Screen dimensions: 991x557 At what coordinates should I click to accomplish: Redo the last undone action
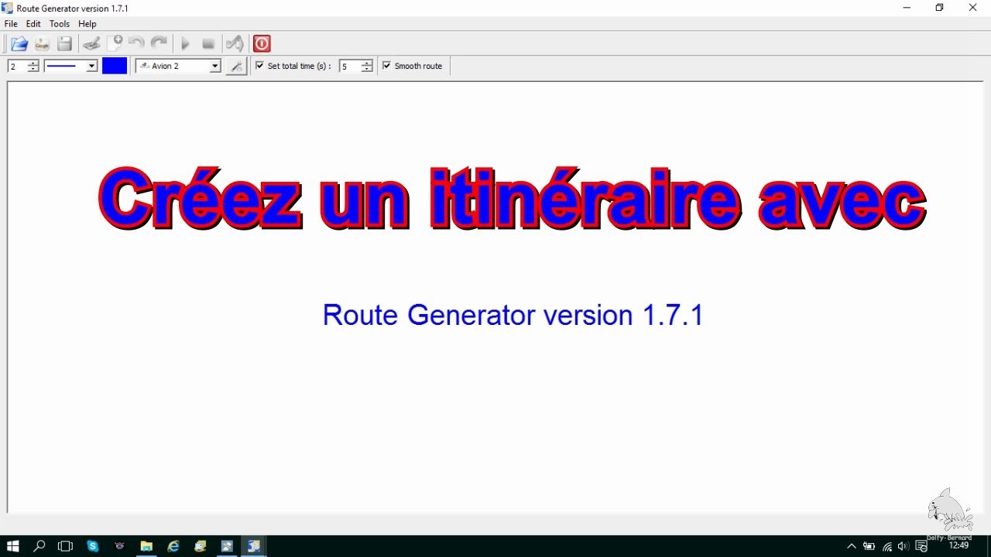[159, 43]
